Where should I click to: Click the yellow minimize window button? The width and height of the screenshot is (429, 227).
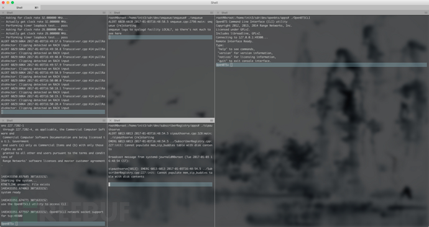point(8,2)
